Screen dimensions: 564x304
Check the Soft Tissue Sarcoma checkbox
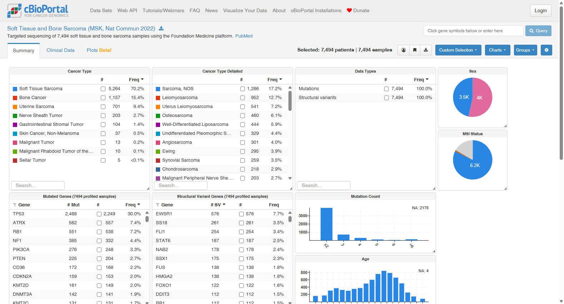(x=103, y=89)
